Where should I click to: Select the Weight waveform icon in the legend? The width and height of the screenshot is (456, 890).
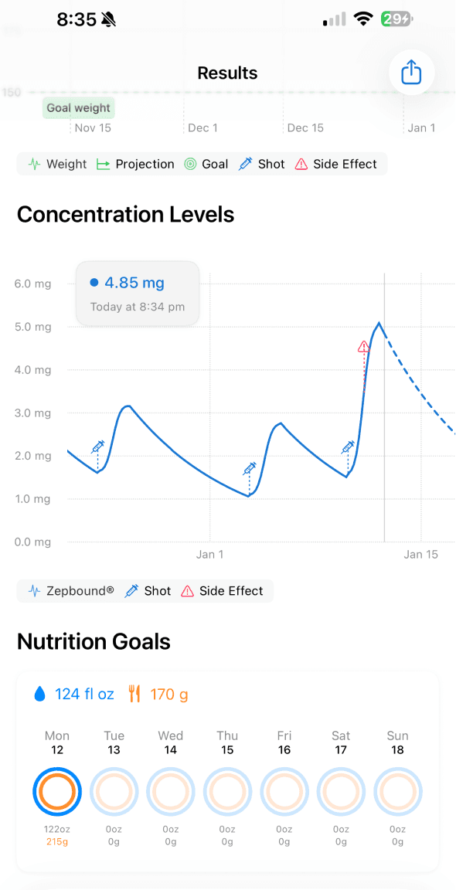click(x=34, y=164)
